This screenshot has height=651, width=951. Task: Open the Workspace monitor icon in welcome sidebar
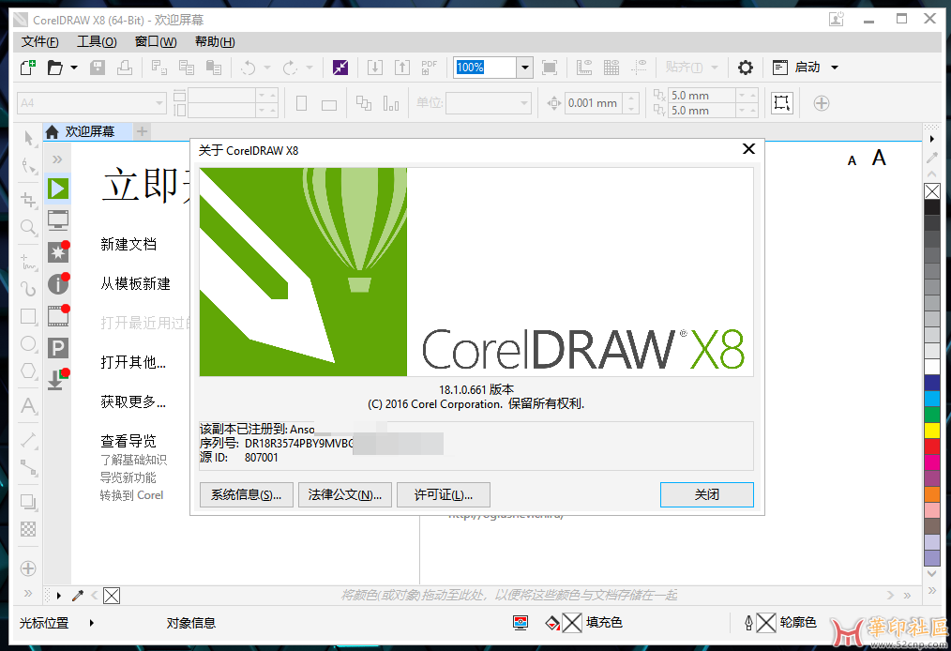click(58, 220)
